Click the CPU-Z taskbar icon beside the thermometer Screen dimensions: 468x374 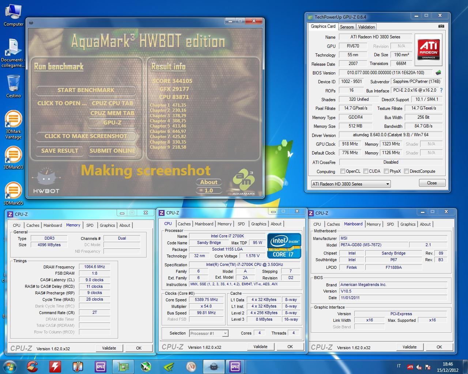coord(101,366)
